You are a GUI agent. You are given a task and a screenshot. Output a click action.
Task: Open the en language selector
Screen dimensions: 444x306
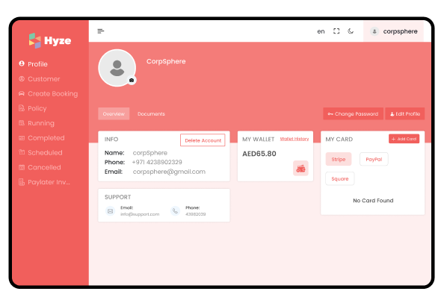click(x=321, y=31)
